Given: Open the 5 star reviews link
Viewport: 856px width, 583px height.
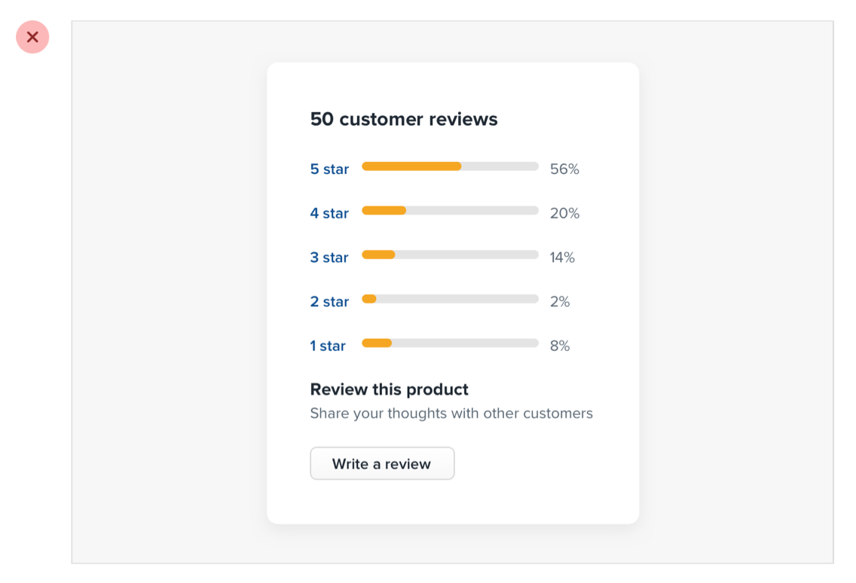Looking at the screenshot, I should tap(329, 169).
